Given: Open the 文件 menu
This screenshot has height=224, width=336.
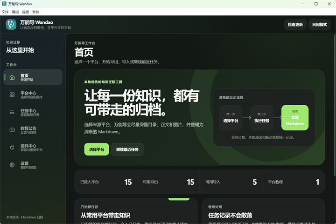Looking at the screenshot, I should [5, 12].
